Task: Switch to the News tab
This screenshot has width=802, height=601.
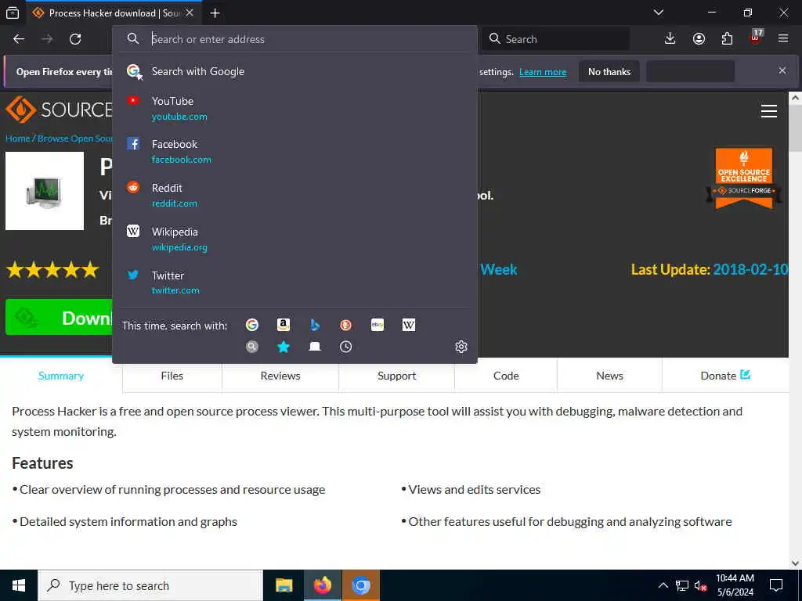Action: pos(609,376)
